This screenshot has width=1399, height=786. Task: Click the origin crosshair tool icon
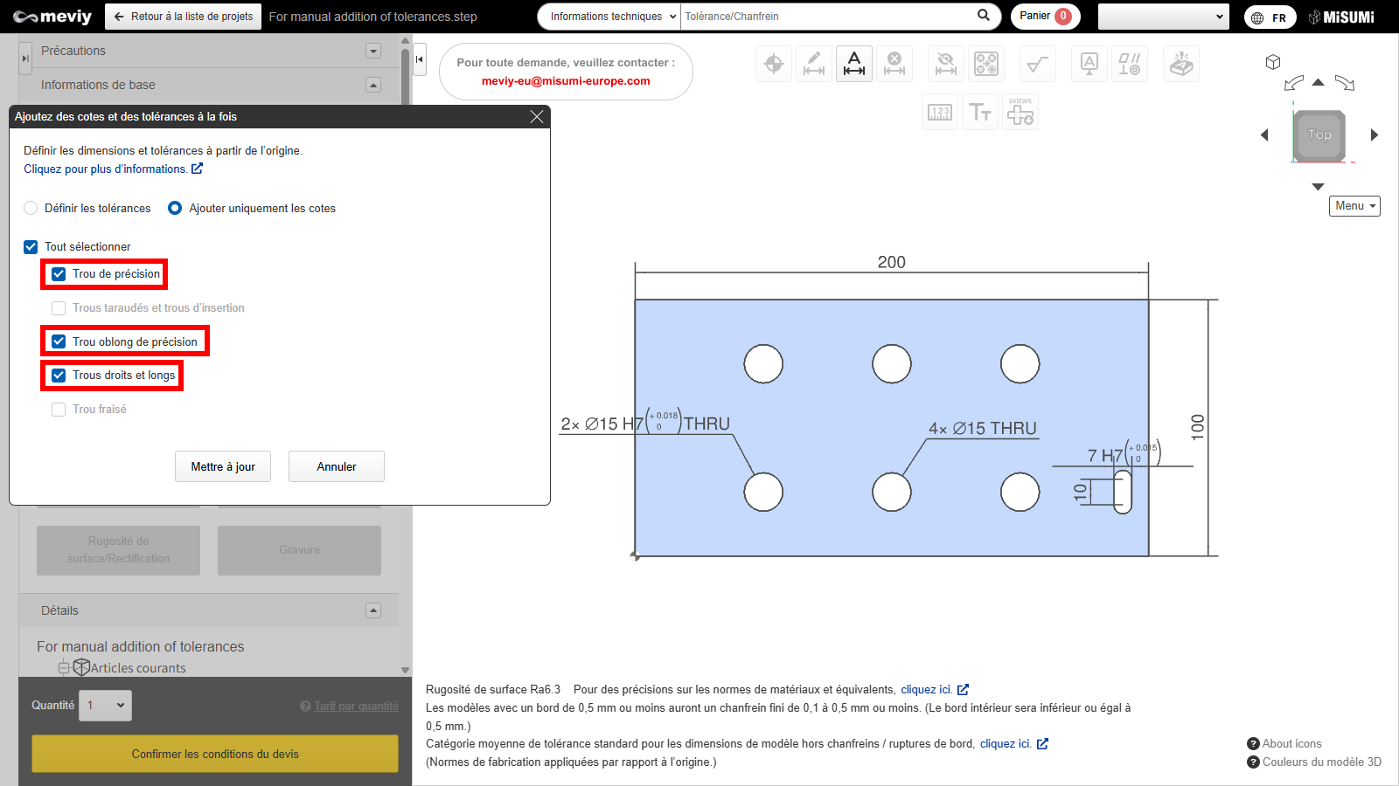[x=774, y=64]
